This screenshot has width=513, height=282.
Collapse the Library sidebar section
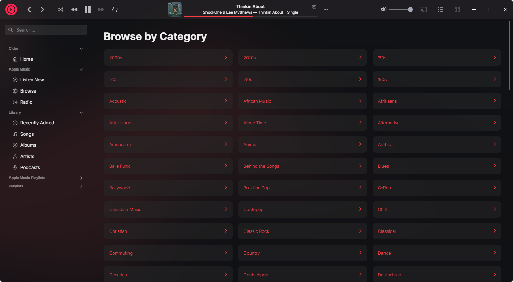81,113
